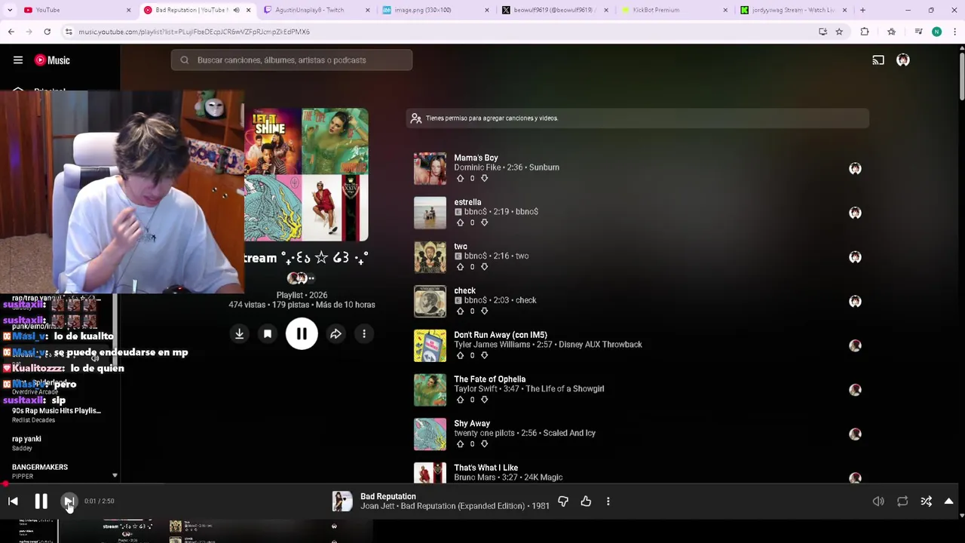
Task: Upvote the song estrella
Action: (460, 222)
